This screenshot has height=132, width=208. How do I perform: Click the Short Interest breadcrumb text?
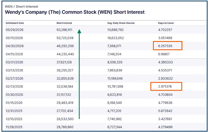(27, 7)
